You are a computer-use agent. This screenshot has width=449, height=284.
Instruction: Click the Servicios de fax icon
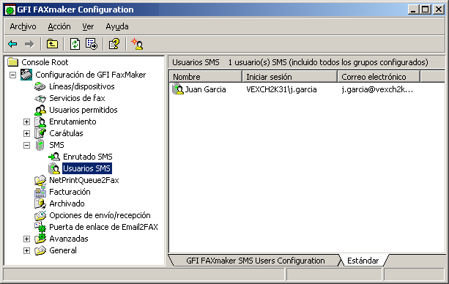click(40, 99)
